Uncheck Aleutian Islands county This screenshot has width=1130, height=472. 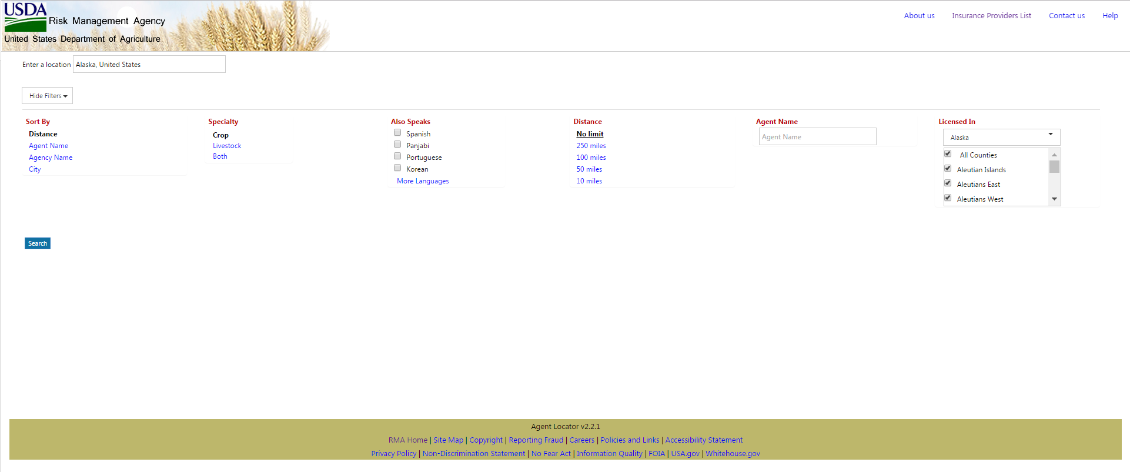[948, 169]
